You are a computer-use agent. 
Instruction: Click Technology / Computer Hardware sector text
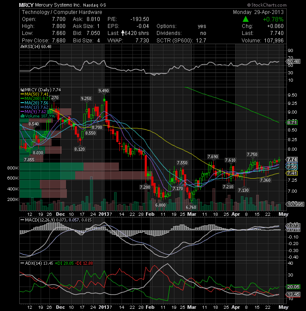[62, 12]
